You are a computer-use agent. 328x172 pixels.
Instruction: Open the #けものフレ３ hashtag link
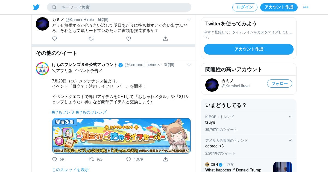[63, 112]
